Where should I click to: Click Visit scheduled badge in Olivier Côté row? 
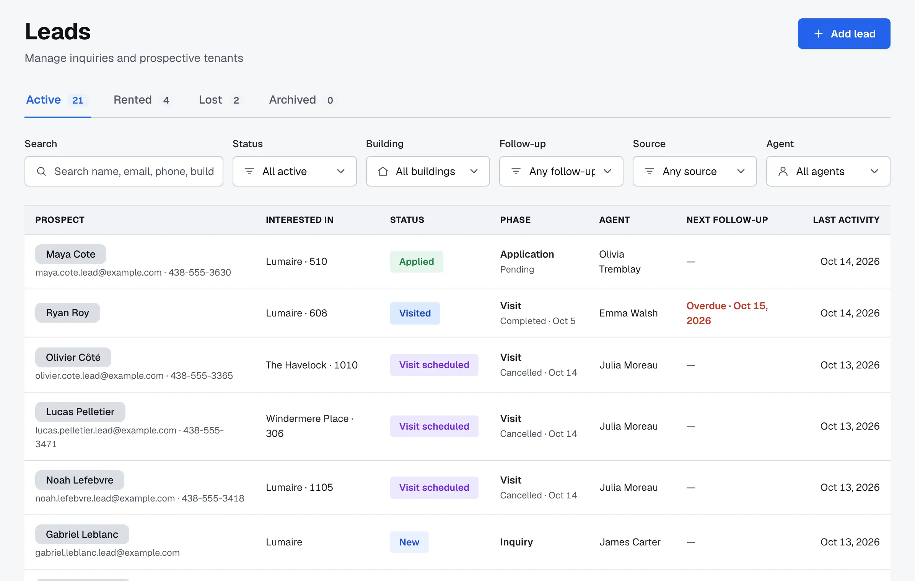(x=434, y=365)
